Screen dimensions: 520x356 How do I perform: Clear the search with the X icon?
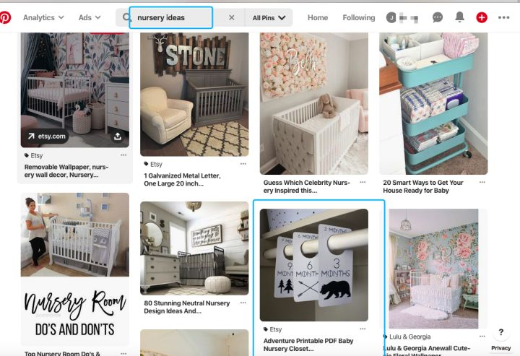[x=232, y=17]
